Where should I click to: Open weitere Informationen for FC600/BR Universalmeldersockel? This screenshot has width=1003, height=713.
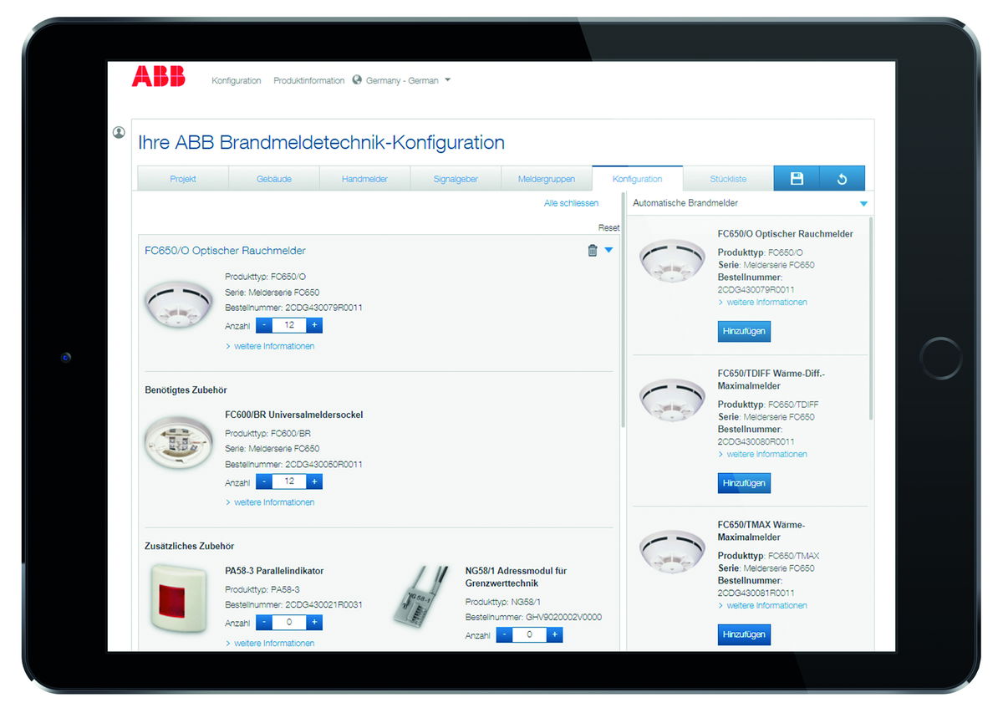pos(270,502)
